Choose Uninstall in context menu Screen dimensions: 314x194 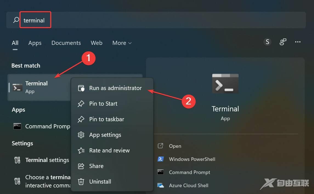pyautogui.click(x=112, y=182)
